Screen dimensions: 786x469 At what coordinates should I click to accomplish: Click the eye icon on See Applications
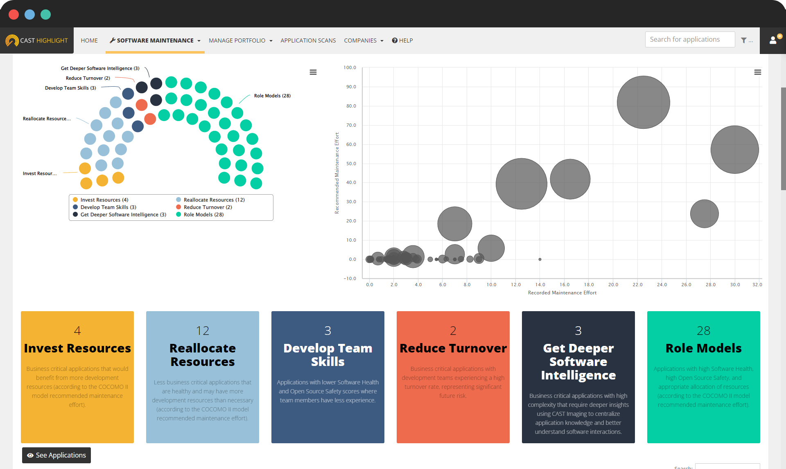click(x=30, y=456)
